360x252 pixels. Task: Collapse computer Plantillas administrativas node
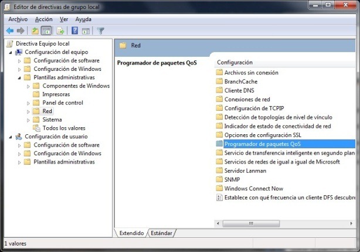point(19,78)
